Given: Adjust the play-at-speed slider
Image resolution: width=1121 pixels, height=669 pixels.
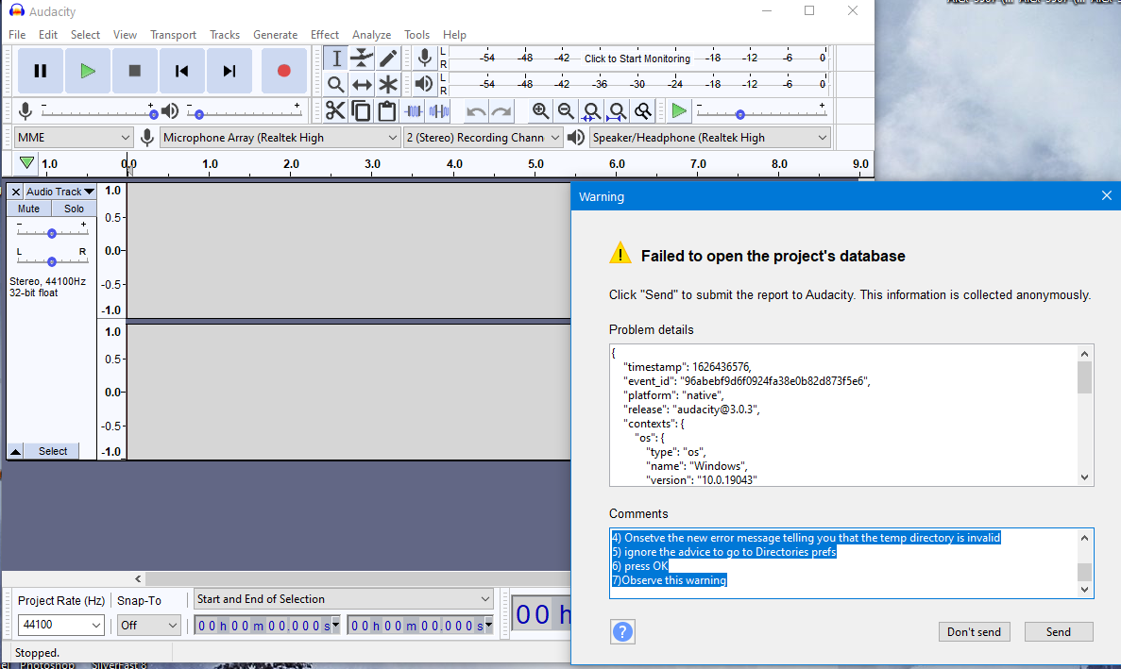Looking at the screenshot, I should pos(761,111).
